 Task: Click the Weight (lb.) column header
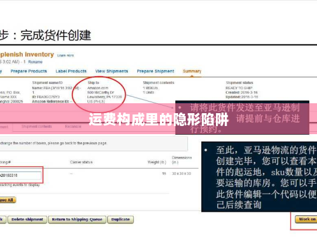click(x=157, y=162)
